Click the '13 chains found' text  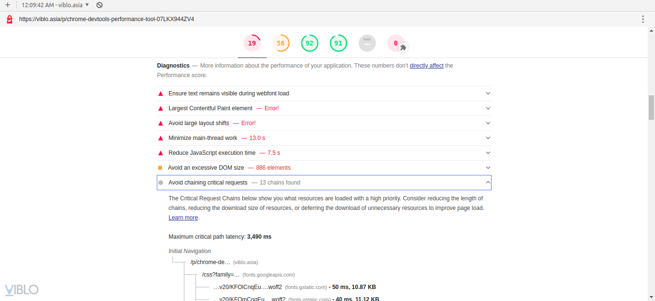tap(280, 183)
